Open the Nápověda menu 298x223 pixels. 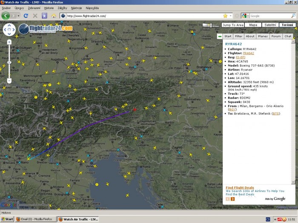[x=92, y=8]
